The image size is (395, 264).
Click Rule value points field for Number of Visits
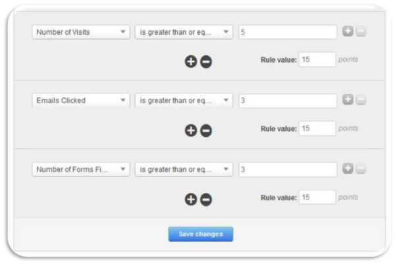317,60
